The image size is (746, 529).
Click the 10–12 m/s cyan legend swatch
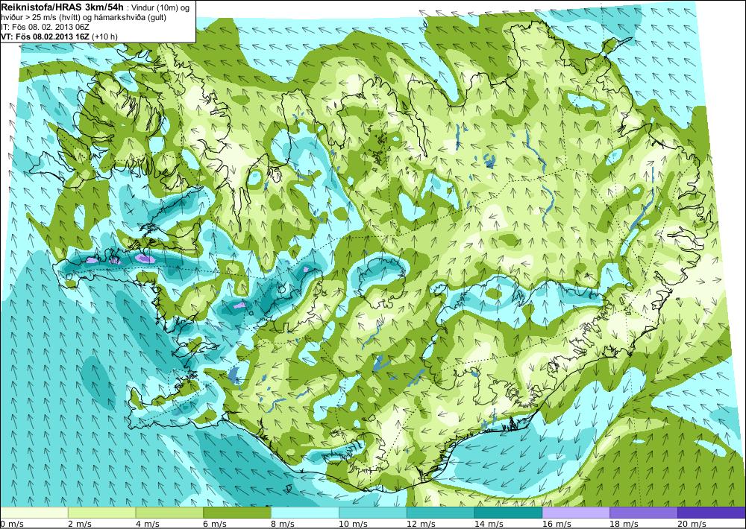(x=372, y=513)
